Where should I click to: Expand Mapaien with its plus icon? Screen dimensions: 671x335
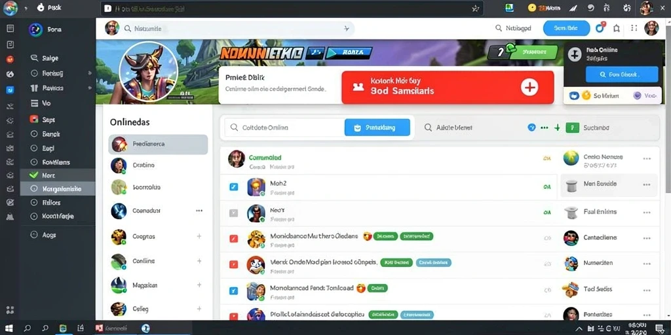coord(199,285)
